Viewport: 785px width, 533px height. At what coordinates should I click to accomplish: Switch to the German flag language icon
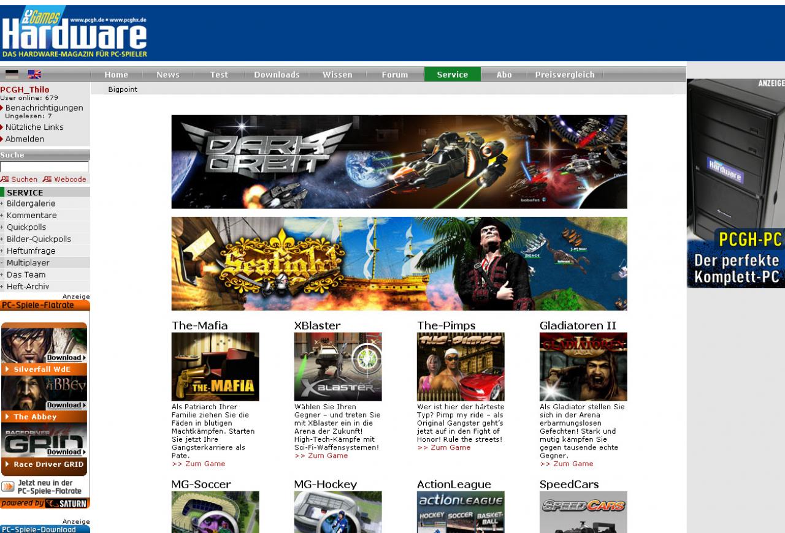click(x=12, y=74)
